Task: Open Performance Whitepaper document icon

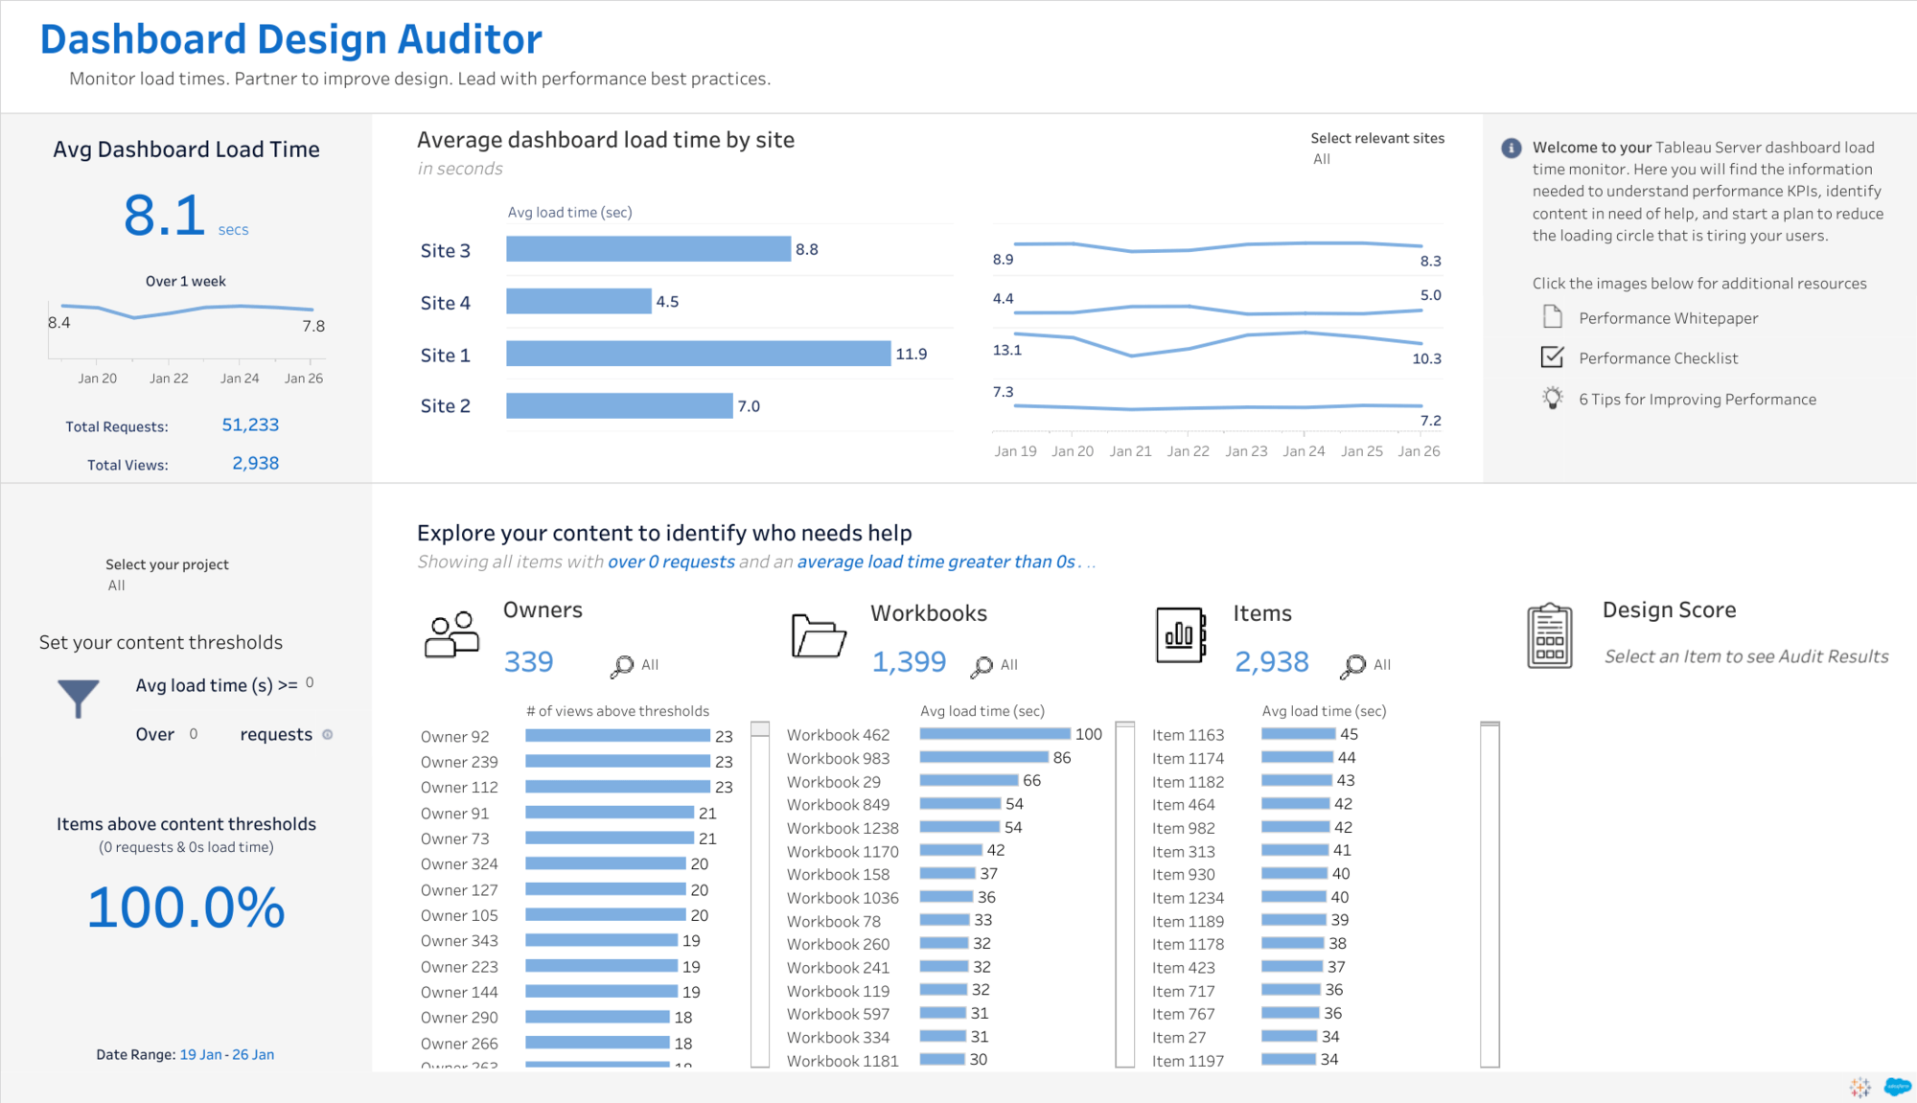Action: 1552,317
